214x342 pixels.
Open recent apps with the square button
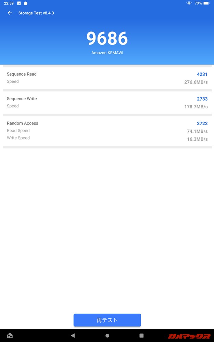tap(141, 336)
